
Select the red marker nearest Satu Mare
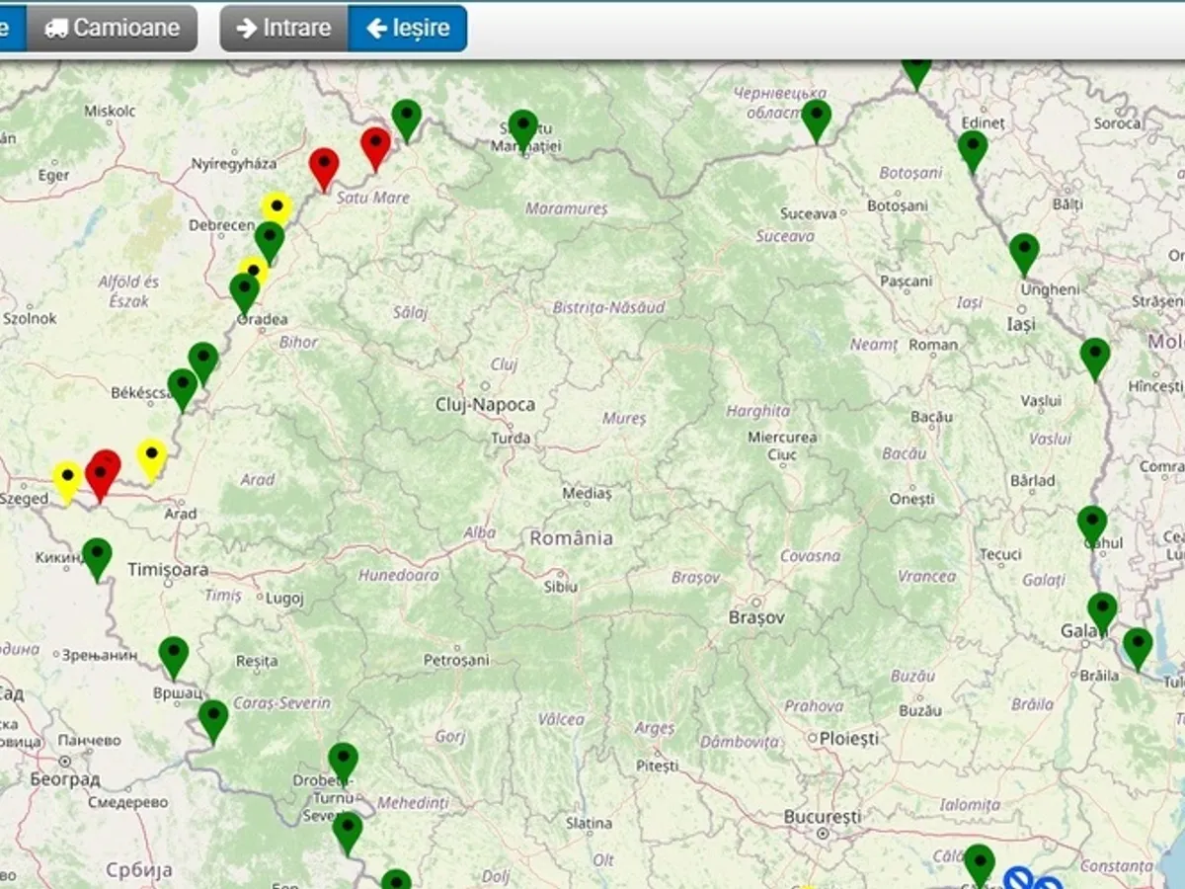coord(324,166)
